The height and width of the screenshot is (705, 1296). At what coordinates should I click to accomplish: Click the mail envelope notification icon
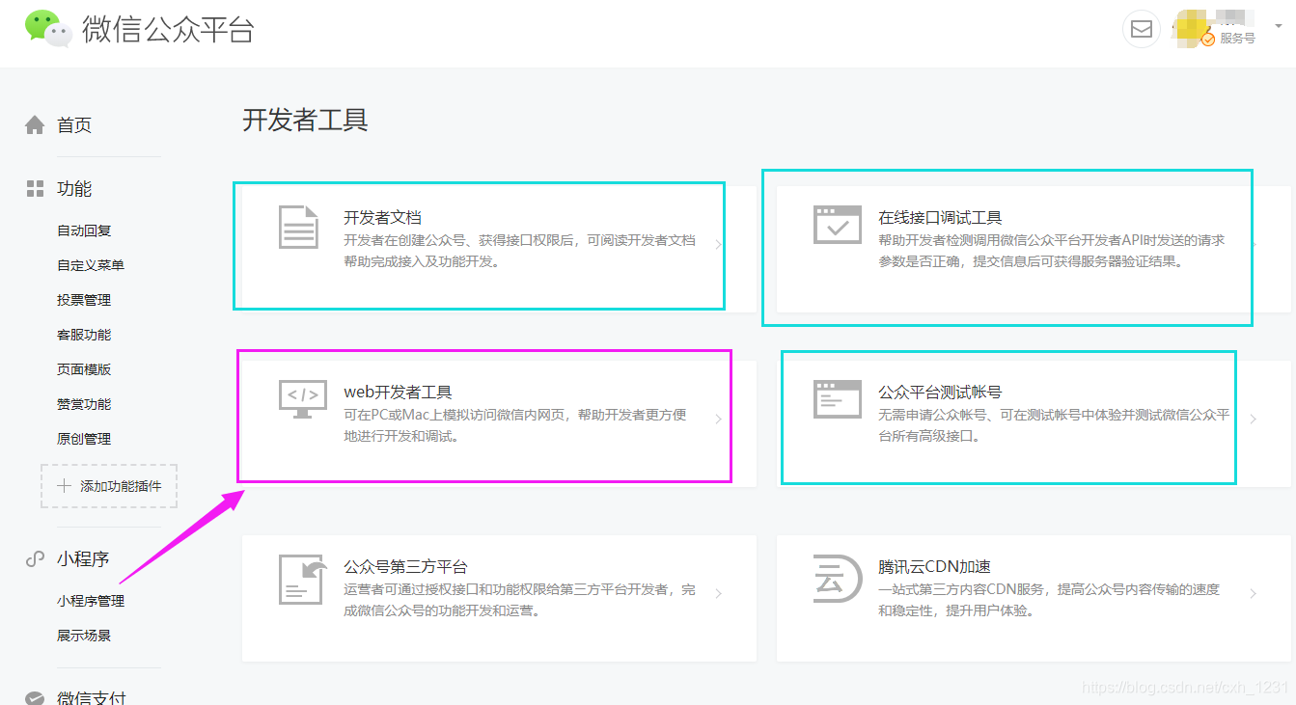pos(1141,29)
